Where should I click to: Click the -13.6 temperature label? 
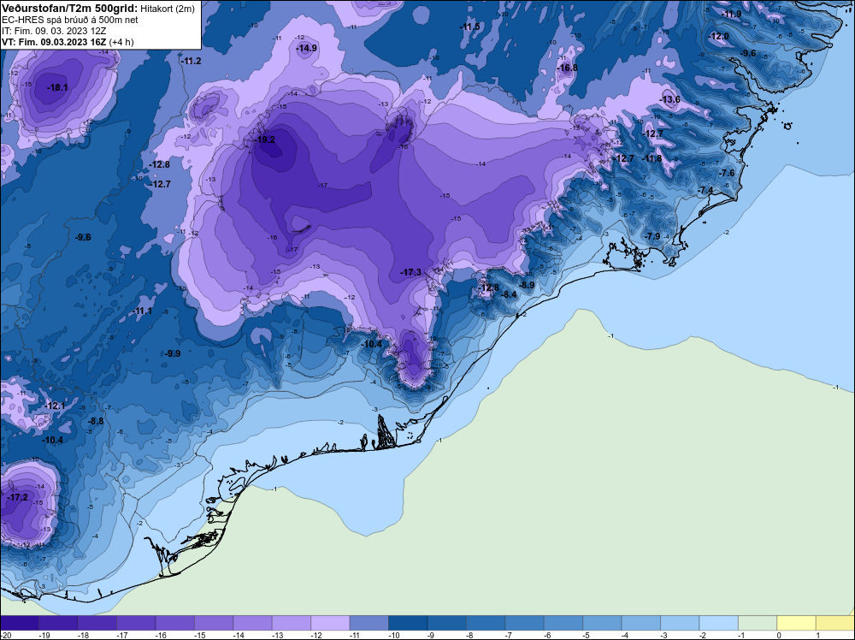670,99
